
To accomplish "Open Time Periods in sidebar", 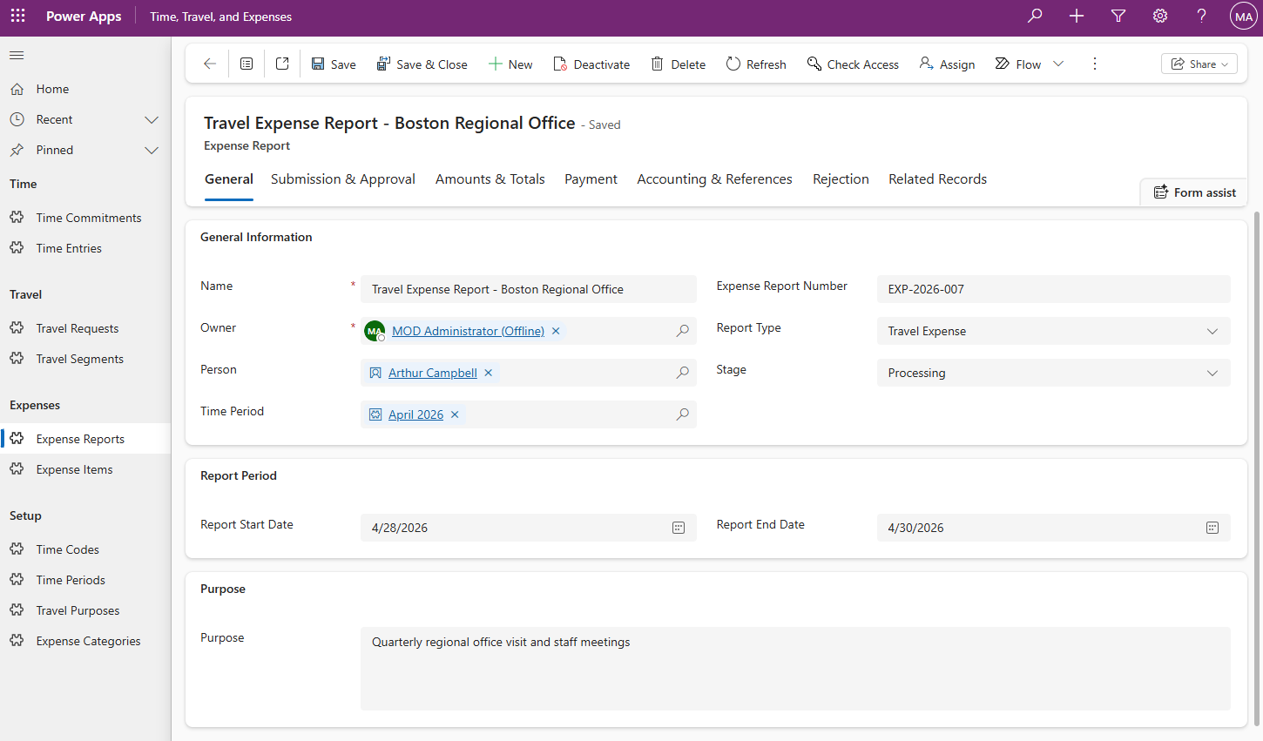I will pos(85,580).
